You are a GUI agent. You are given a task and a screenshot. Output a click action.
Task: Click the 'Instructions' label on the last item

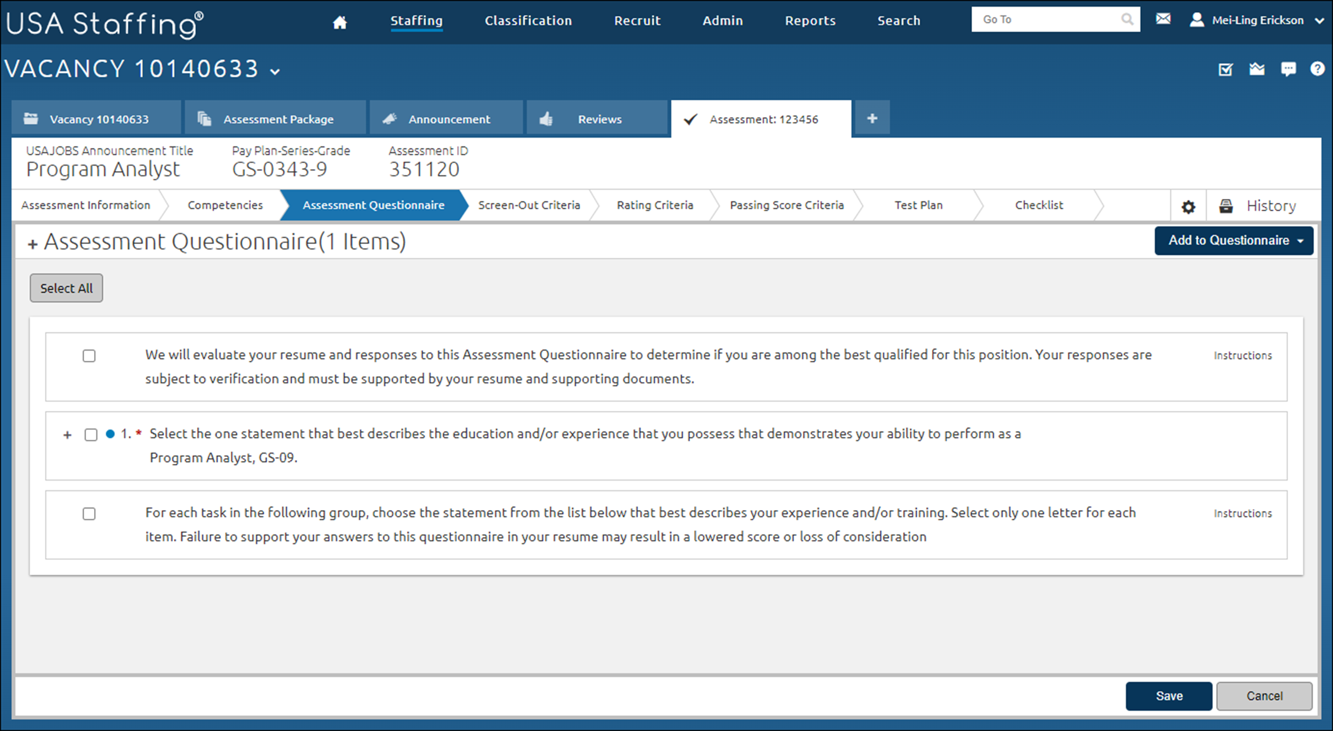pos(1243,513)
